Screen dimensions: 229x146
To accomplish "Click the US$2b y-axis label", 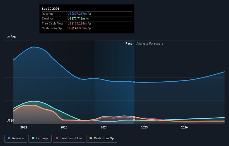I will click(11, 37).
